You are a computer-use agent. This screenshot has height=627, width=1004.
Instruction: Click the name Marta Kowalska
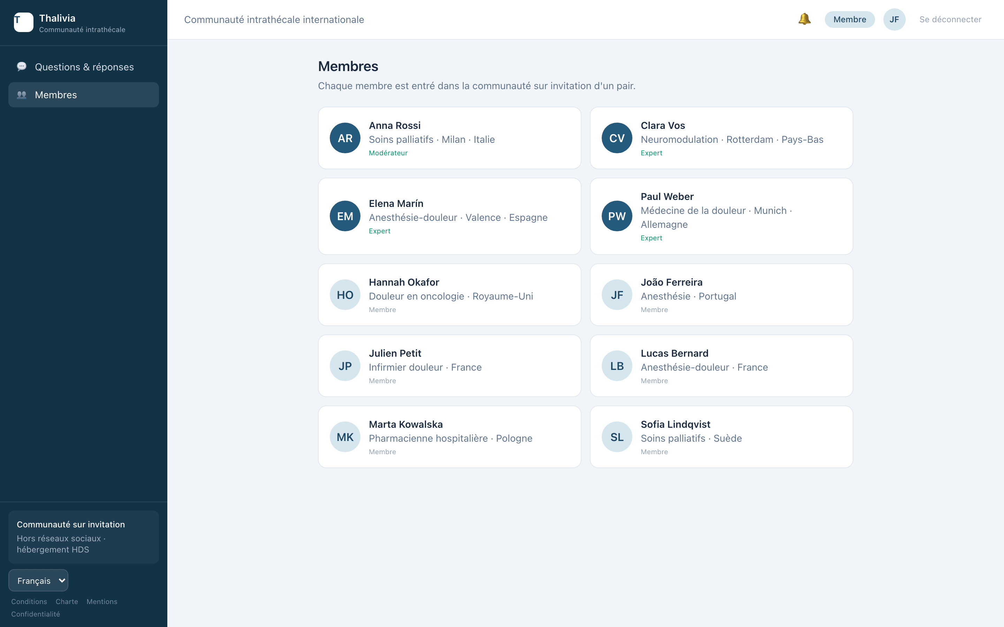click(x=406, y=424)
